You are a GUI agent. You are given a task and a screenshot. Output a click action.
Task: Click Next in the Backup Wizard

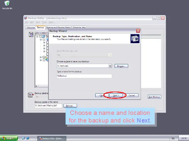(116, 95)
